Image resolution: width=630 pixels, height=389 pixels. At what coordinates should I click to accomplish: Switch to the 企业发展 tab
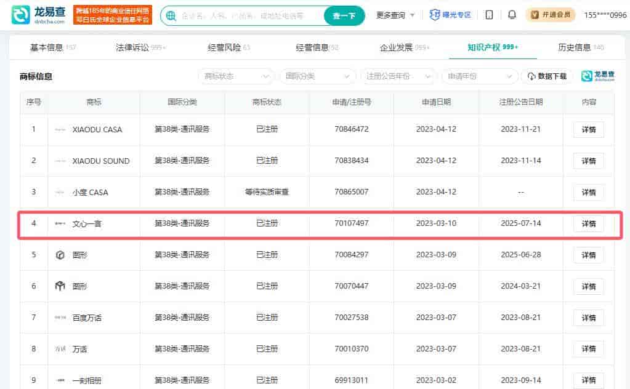(x=404, y=47)
